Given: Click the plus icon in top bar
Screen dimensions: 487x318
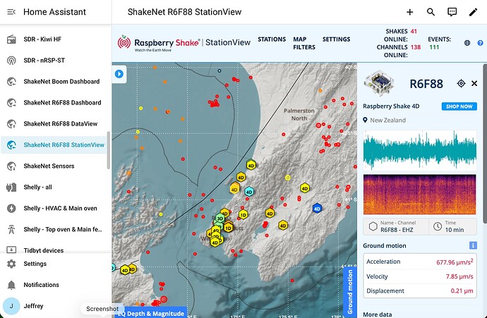Looking at the screenshot, I should [410, 12].
